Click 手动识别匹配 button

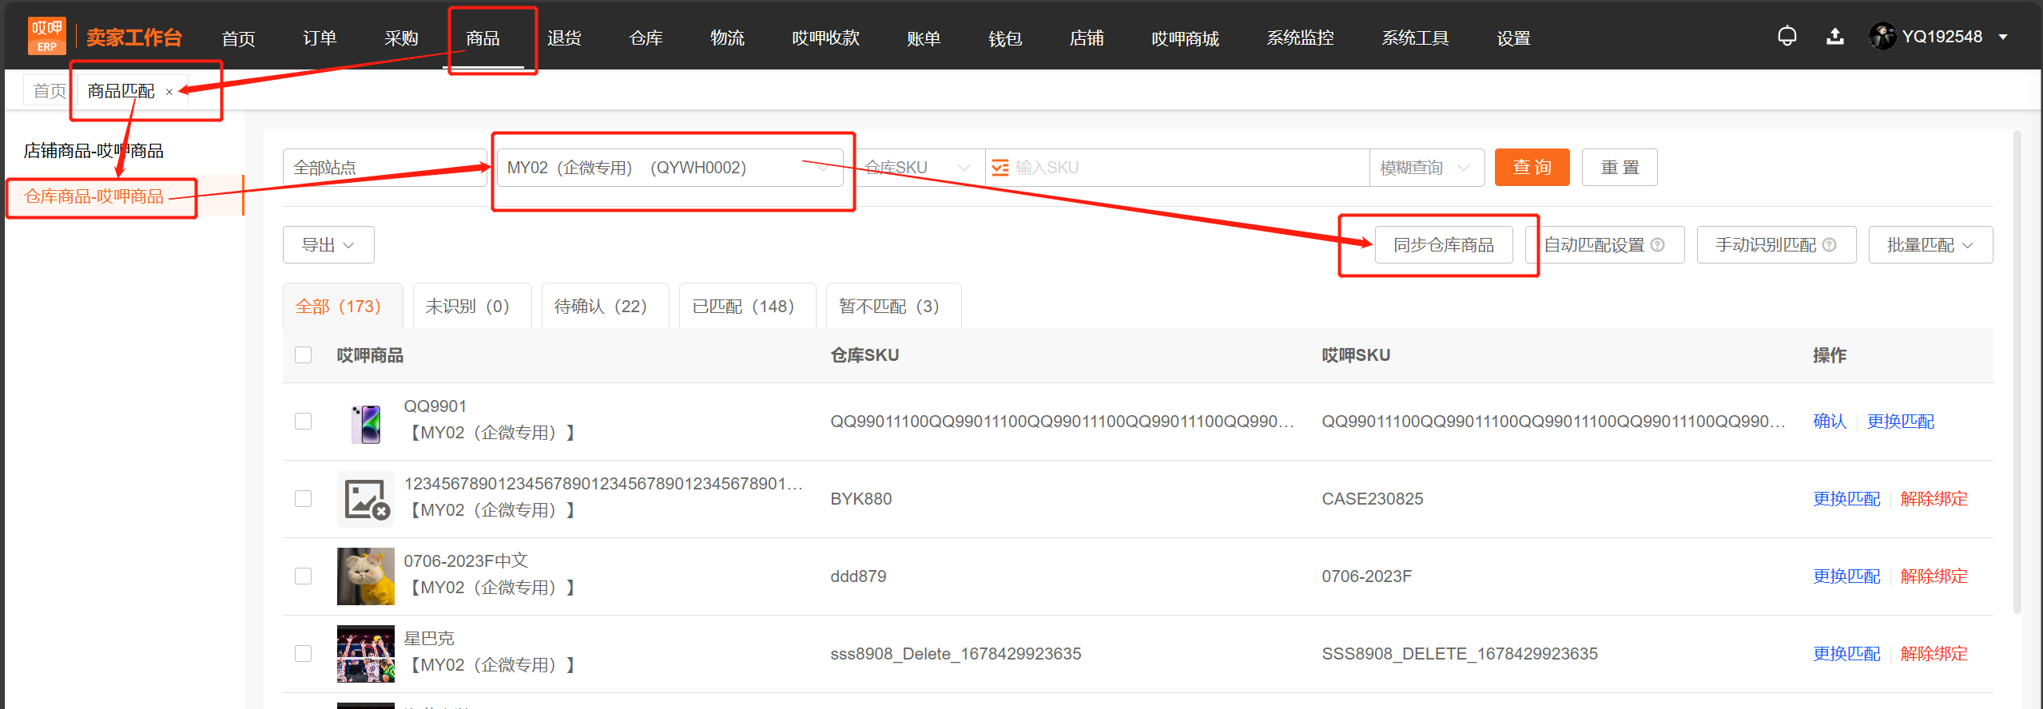[1776, 245]
